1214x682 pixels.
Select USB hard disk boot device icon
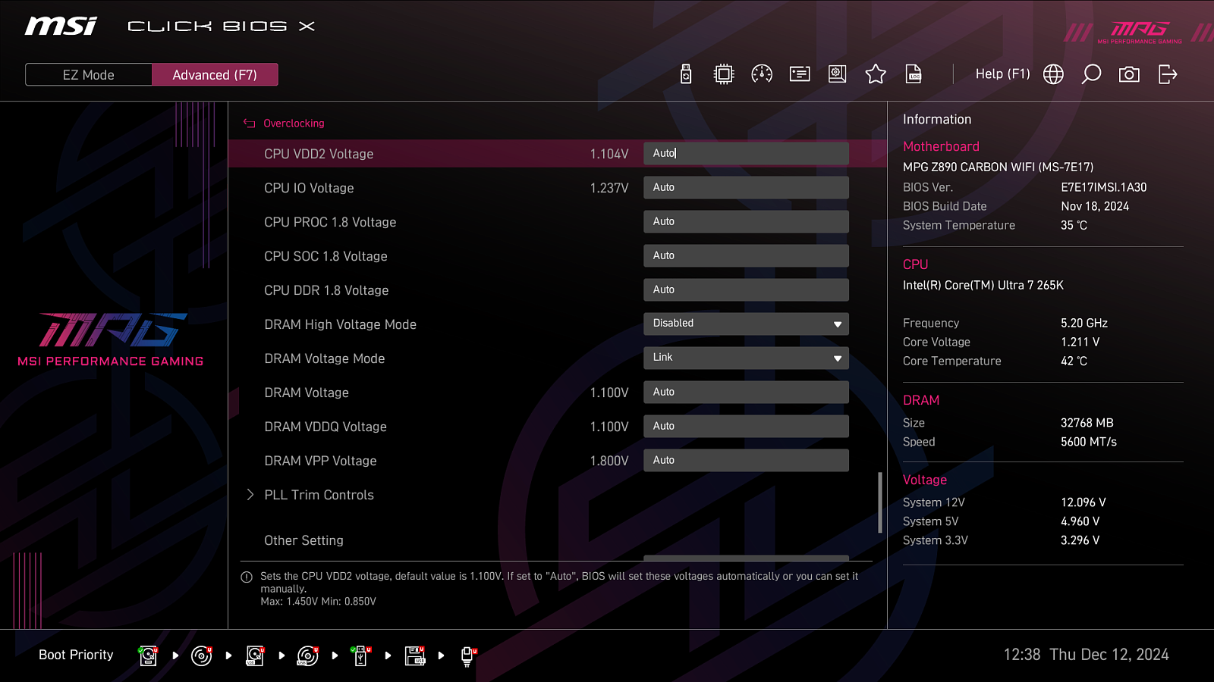pyautogui.click(x=255, y=655)
